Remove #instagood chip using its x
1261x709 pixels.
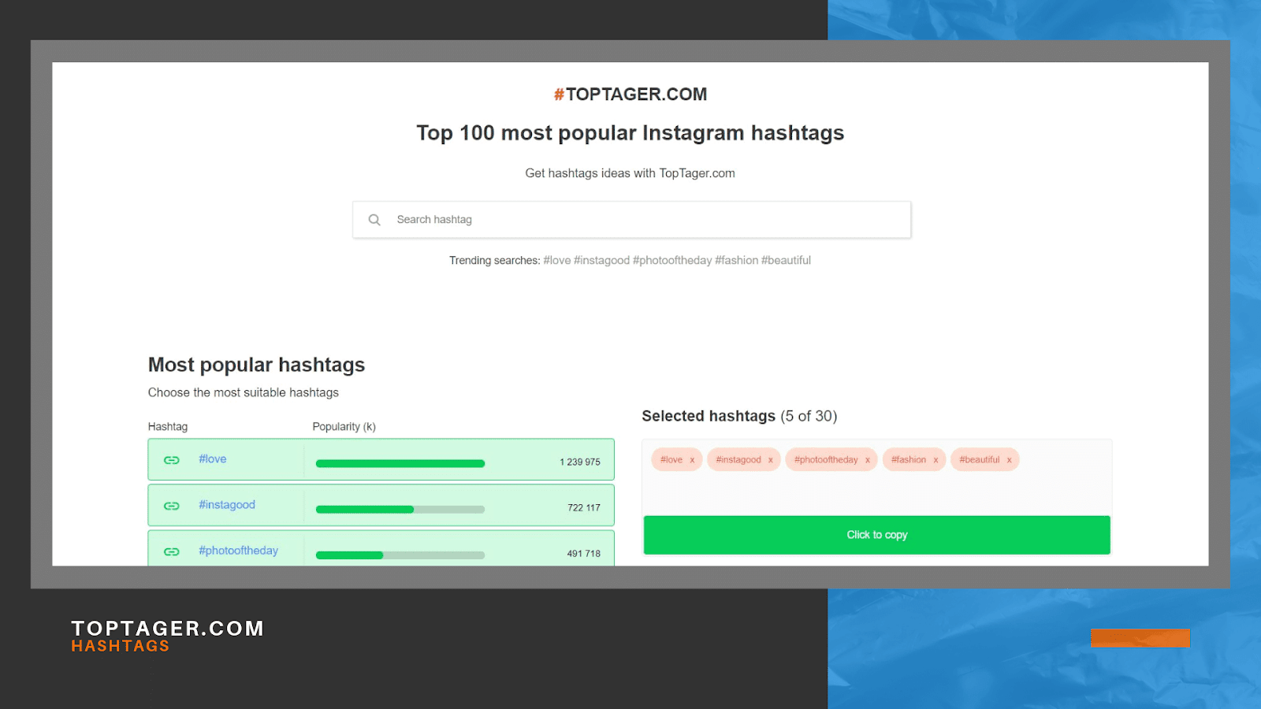click(x=770, y=460)
